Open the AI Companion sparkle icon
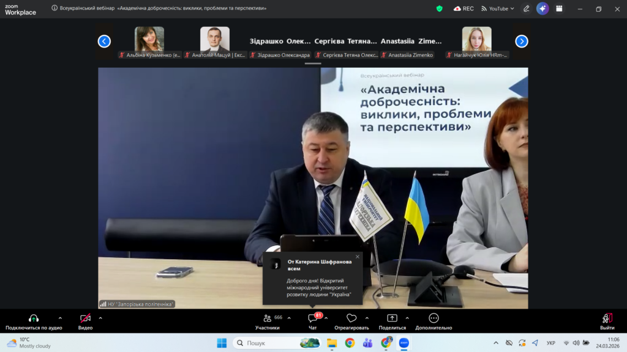Viewport: 627px width, 352px height. click(542, 9)
